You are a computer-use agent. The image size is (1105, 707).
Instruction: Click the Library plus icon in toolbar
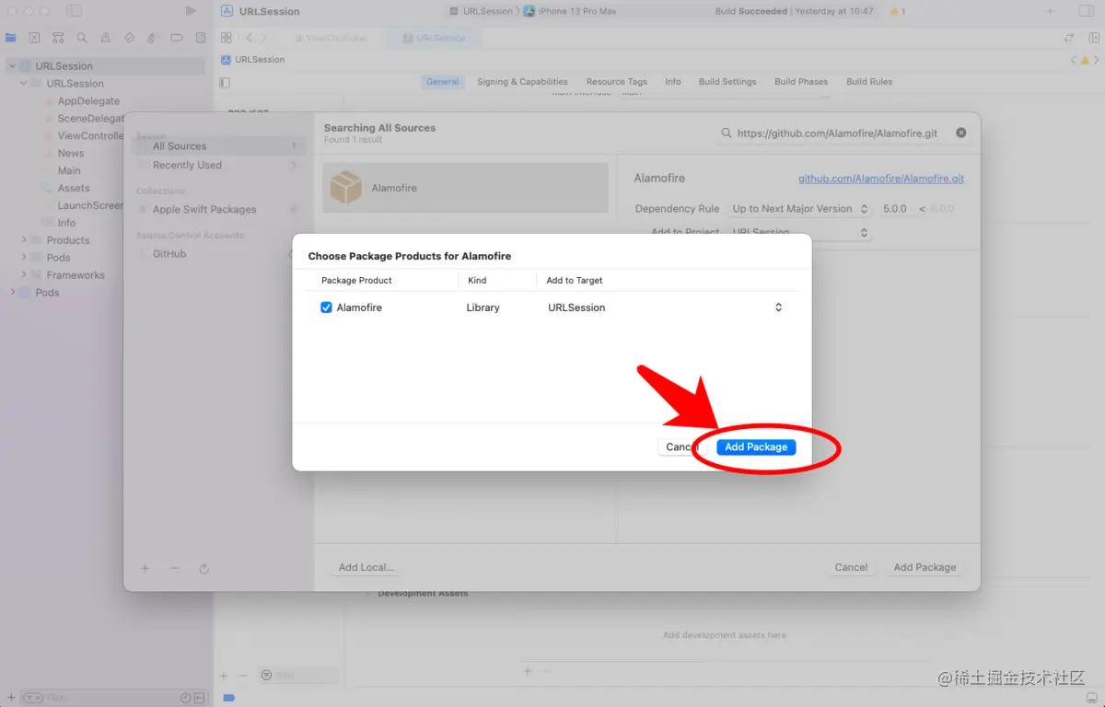[x=1050, y=11]
